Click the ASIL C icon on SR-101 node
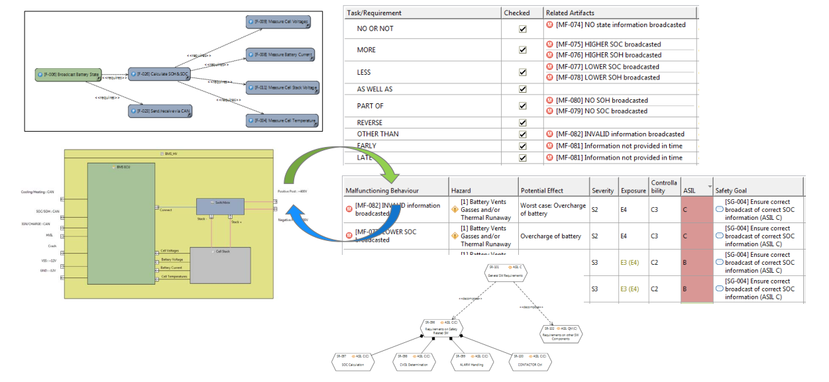 [x=512, y=266]
